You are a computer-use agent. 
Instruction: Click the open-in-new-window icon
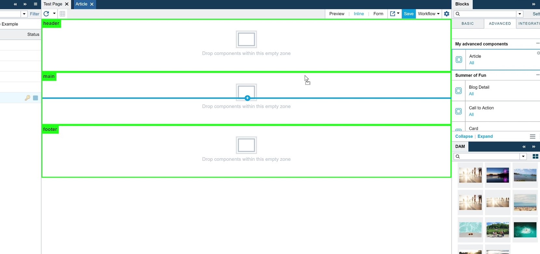(x=392, y=14)
